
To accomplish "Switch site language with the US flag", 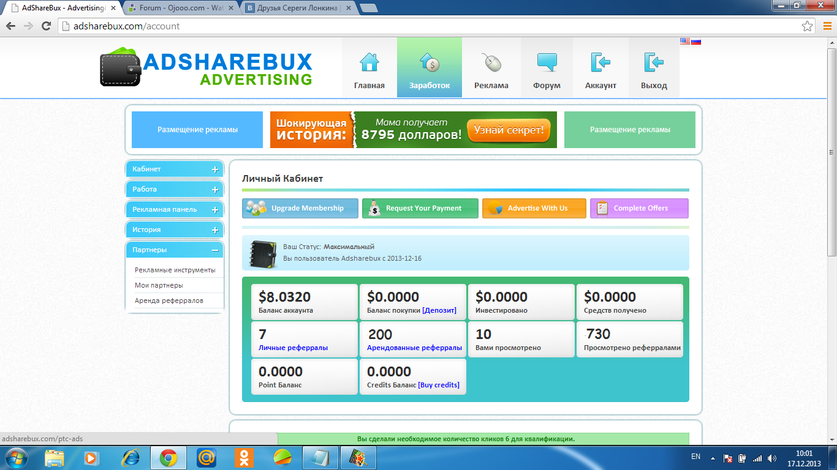I will pos(685,42).
